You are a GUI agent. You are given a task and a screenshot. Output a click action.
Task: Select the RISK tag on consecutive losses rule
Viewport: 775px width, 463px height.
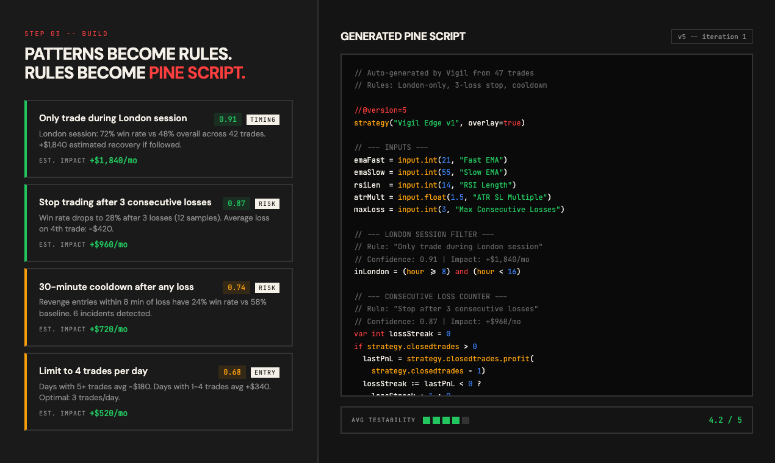pos(267,203)
